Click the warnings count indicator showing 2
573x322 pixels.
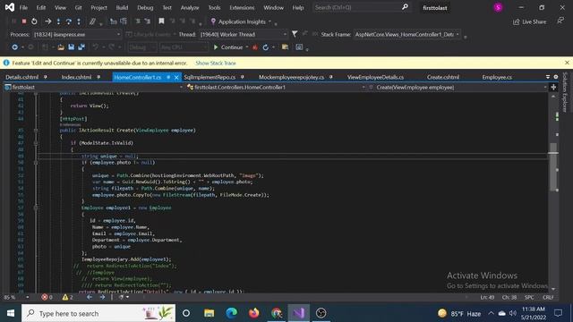click(68, 297)
